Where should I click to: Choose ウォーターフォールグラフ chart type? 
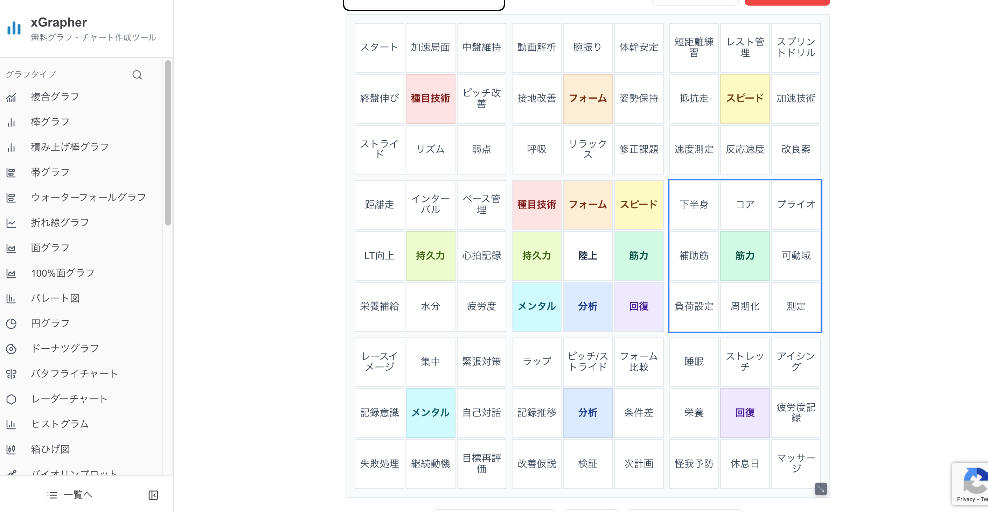point(88,197)
